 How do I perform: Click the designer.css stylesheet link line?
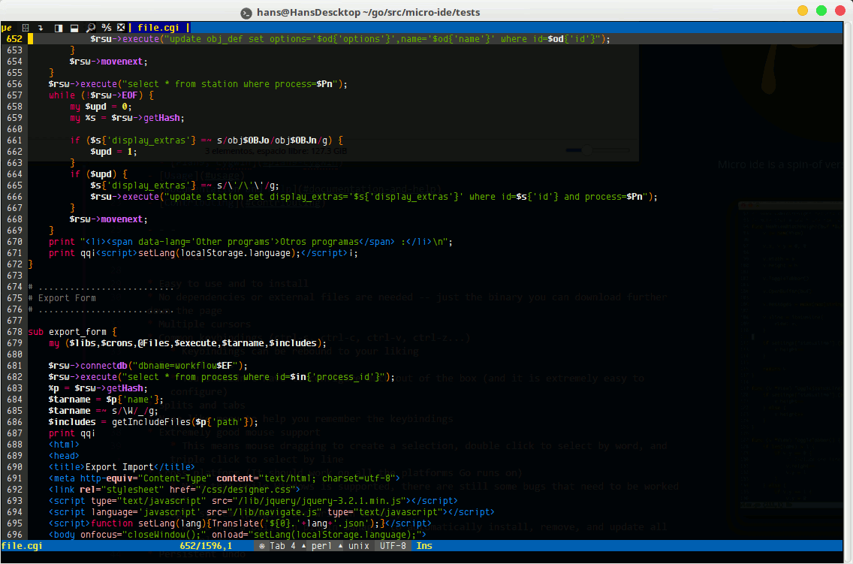[174, 490]
